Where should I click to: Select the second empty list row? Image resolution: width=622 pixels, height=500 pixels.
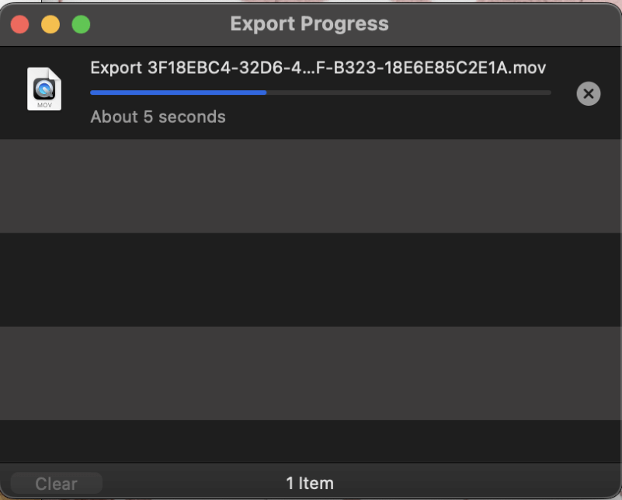click(x=311, y=279)
